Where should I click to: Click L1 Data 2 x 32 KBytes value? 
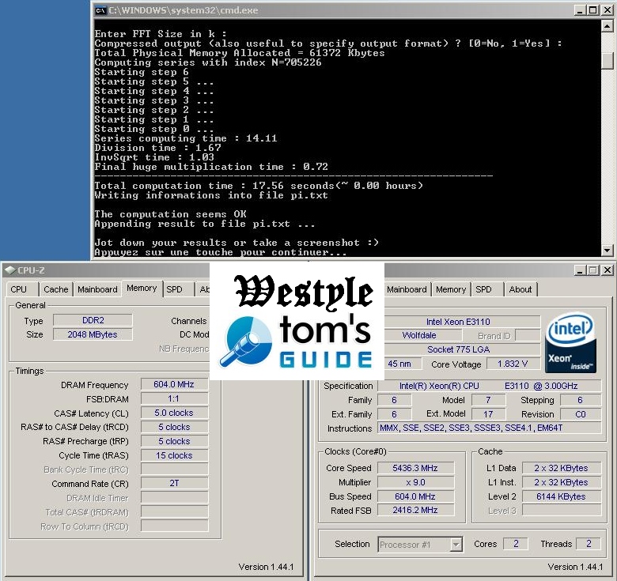coord(562,468)
